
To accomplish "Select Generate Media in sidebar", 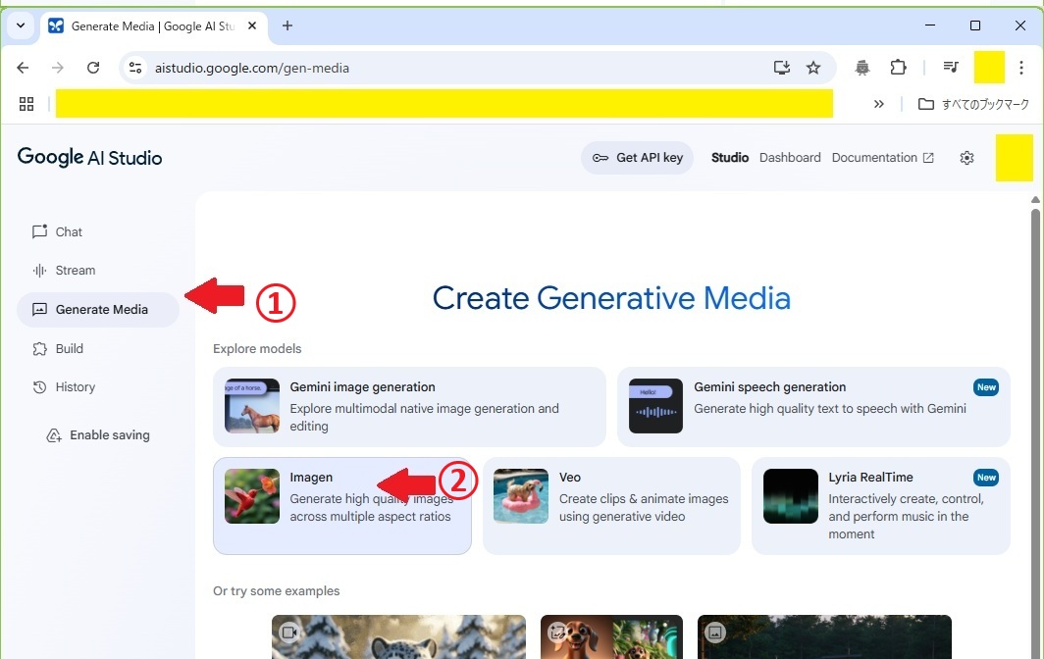I will [x=98, y=310].
